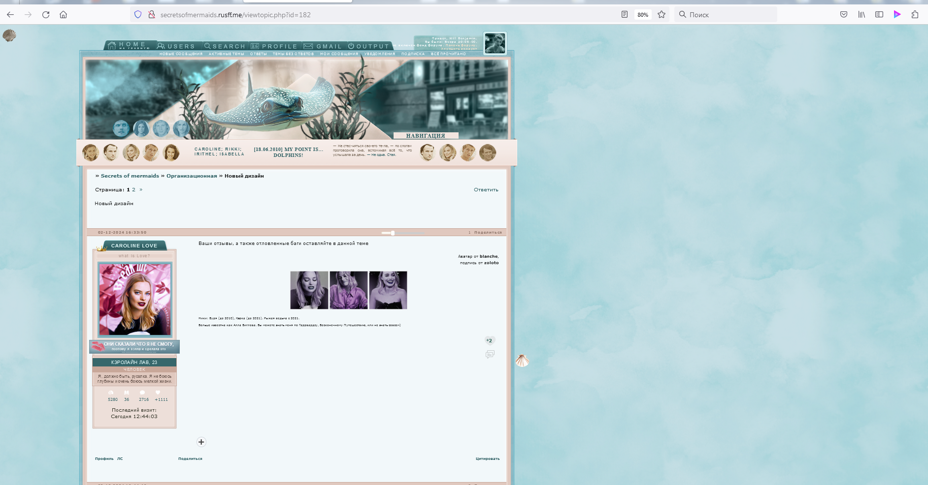Log out via the OUTPUT tab
The width and height of the screenshot is (928, 485).
(x=368, y=46)
